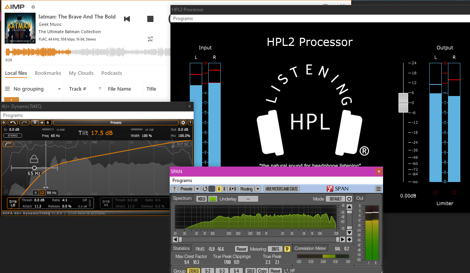470x273 pixels.
Task: Toggle DynamicTiltEQ power bypass button
Action: coord(4,123)
